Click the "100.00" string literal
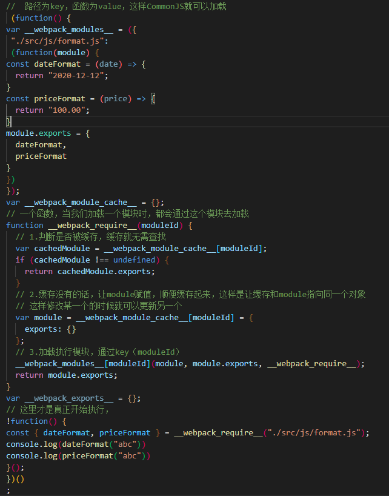The image size is (389, 496). [x=68, y=110]
